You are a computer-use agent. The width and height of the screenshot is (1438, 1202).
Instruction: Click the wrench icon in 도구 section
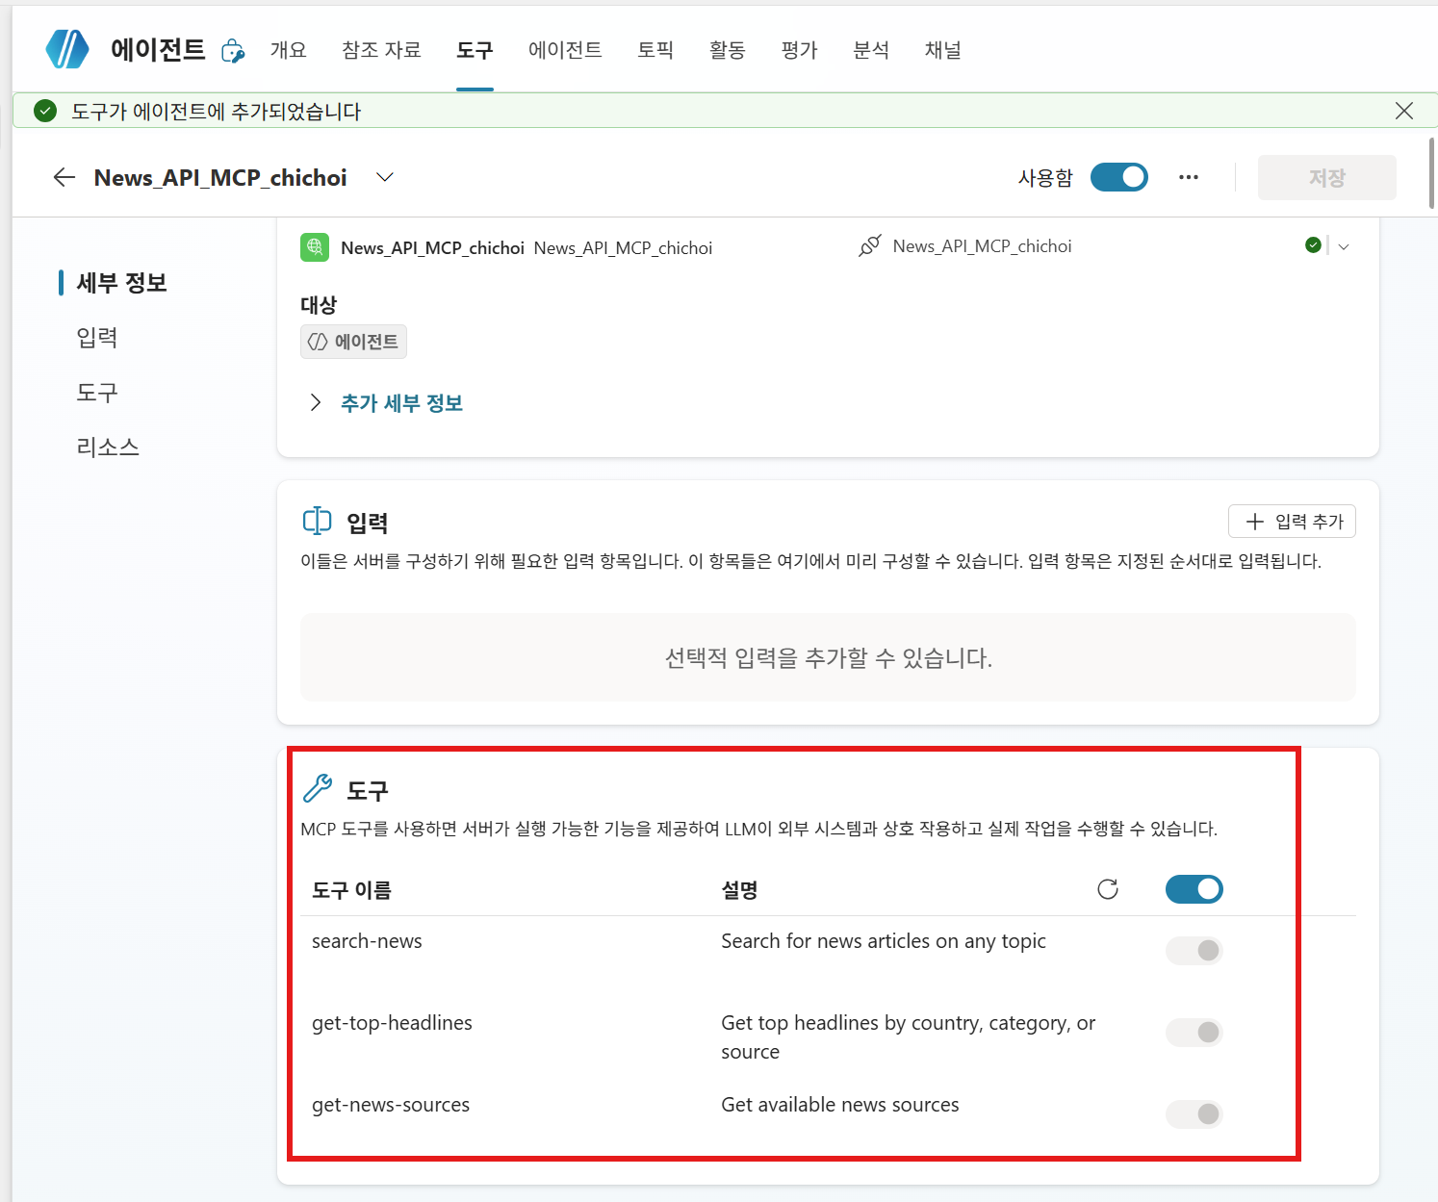click(x=318, y=789)
